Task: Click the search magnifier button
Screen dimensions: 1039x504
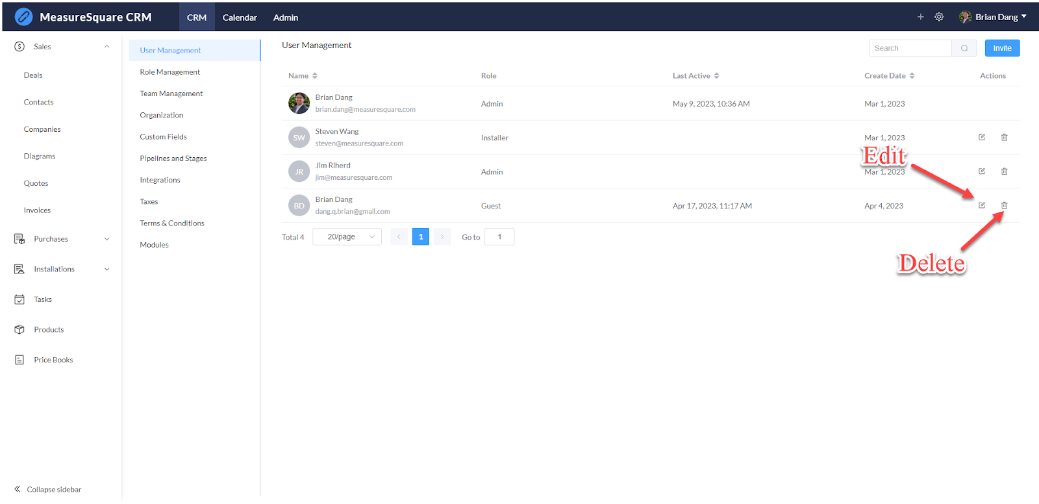Action: click(x=964, y=48)
